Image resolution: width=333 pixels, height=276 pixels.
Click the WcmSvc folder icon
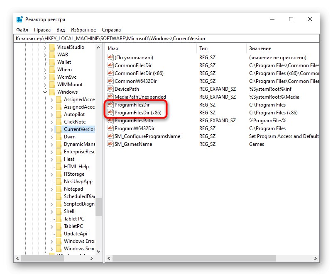[52, 77]
